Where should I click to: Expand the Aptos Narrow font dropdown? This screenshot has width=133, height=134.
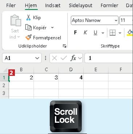(116, 20)
